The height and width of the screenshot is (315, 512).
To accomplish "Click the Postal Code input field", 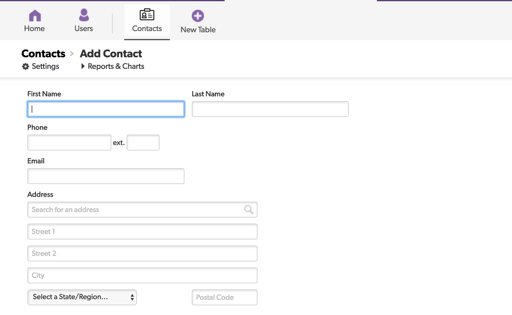I will pyautogui.click(x=225, y=297).
